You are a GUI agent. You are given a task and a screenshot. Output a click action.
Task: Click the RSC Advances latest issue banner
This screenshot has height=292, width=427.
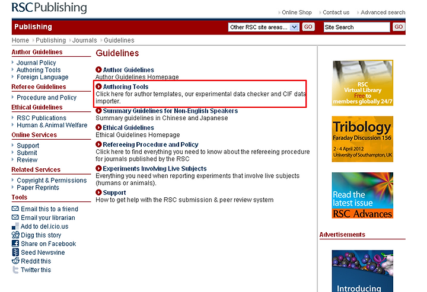362,195
